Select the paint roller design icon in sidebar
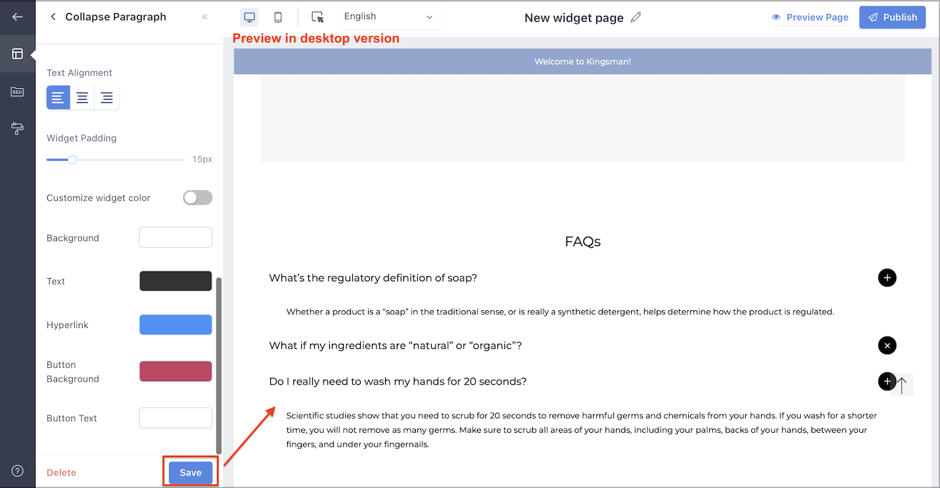The width and height of the screenshot is (940, 488). (17, 129)
